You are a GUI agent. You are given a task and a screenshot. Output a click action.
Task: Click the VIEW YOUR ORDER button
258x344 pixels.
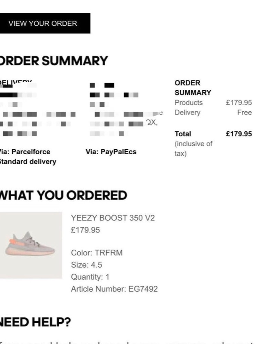coord(45,23)
